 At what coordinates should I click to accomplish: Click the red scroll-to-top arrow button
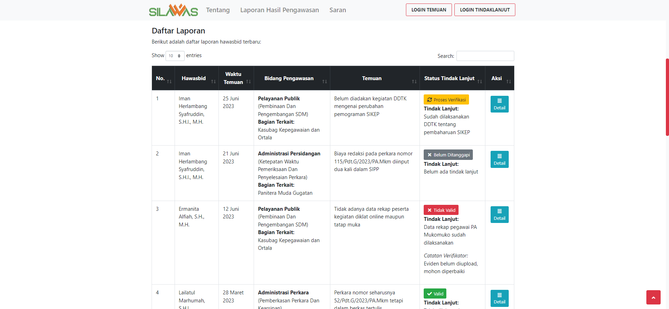[653, 298]
